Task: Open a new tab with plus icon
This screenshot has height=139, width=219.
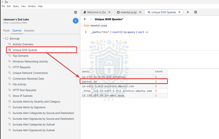Action: click(x=188, y=12)
